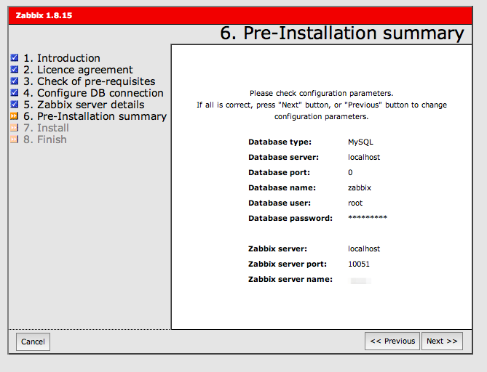Go to step 3. Check of pre-requisites

89,81
